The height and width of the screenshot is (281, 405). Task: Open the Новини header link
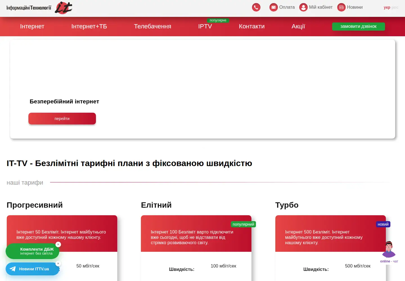coord(355,7)
